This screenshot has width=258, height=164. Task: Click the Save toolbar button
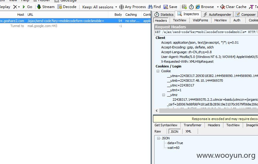click(x=170, y=7)
